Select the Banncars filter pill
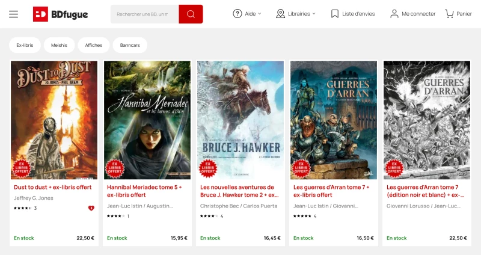The image size is (481, 255). [130, 45]
